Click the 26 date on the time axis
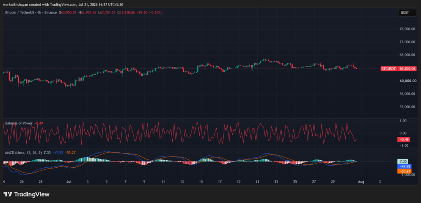Image resolution: width=421 pixels, height=203 pixels. [22, 182]
